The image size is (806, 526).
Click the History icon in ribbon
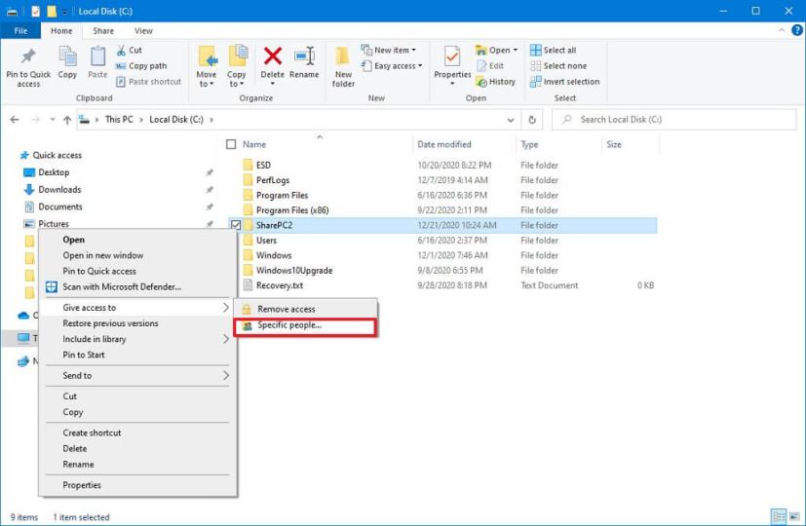click(481, 82)
